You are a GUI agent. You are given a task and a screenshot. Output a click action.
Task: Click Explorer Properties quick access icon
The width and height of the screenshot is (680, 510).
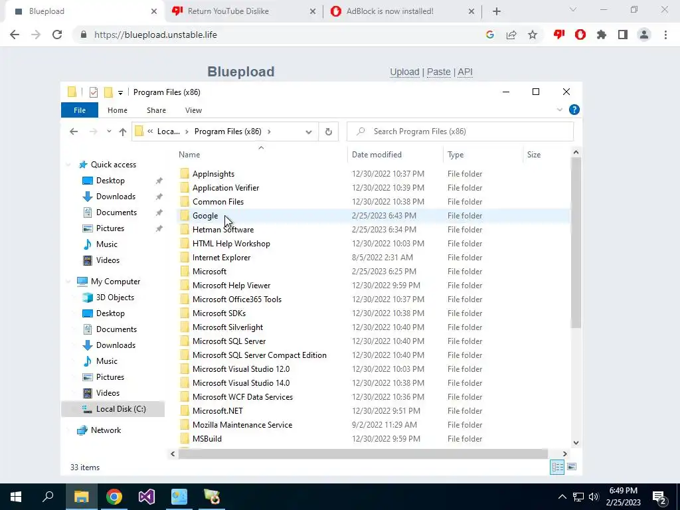coord(93,92)
